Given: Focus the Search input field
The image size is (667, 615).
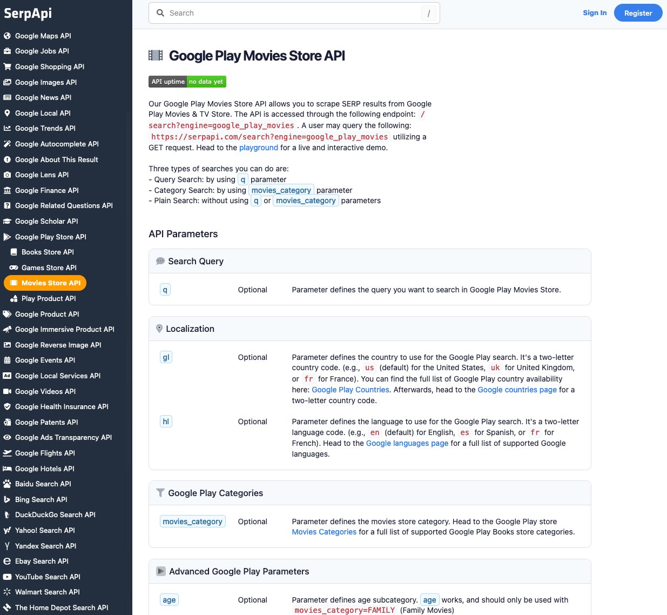Looking at the screenshot, I should point(294,13).
